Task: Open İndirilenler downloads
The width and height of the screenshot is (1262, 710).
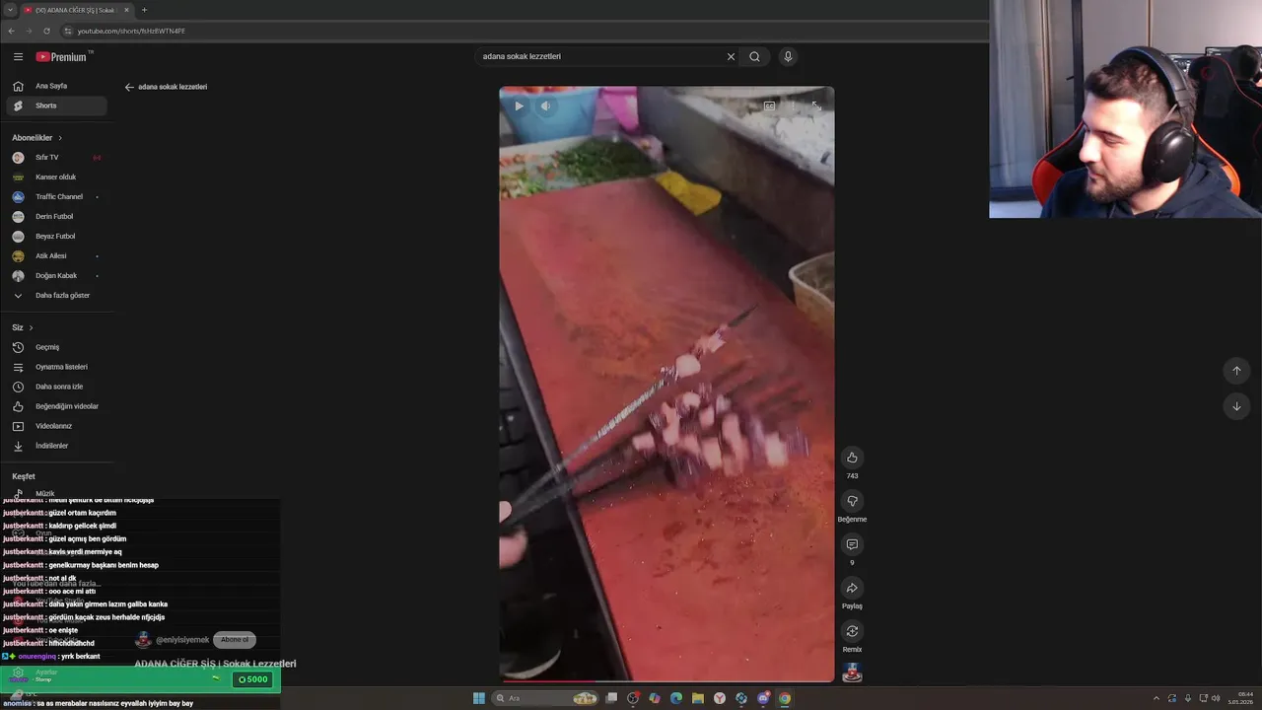Action: point(56,446)
